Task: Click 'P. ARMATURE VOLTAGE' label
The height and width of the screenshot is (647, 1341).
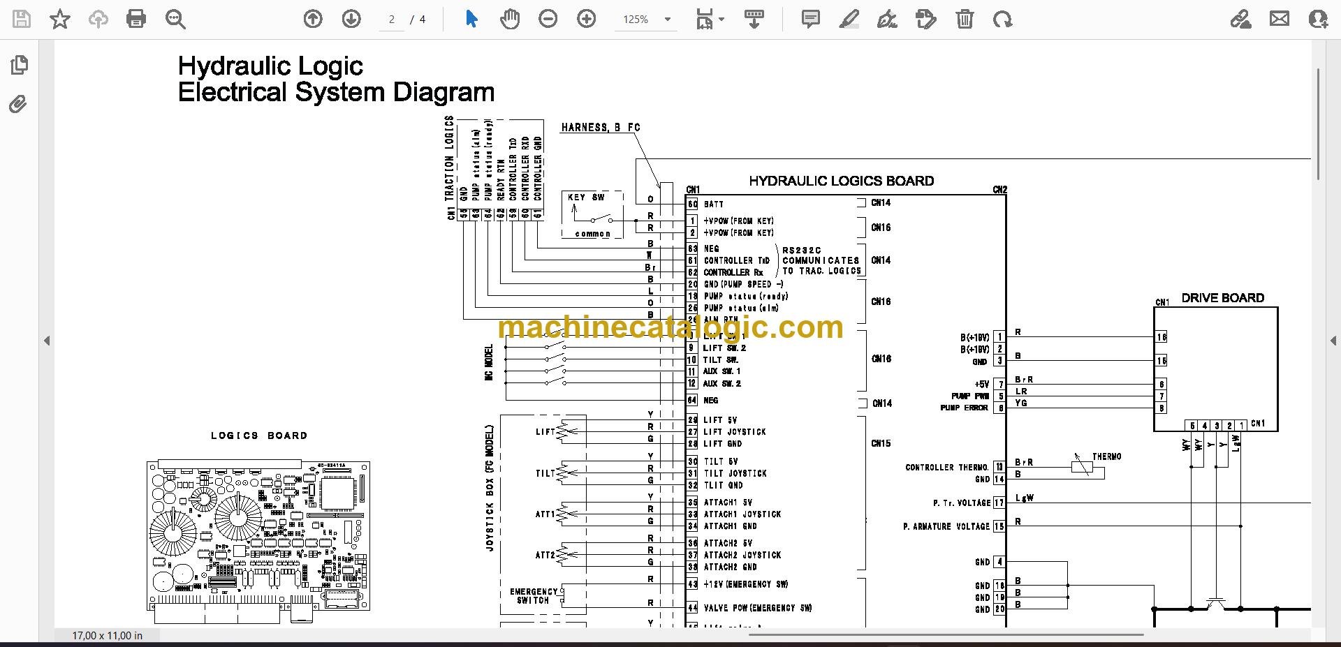Action: pyautogui.click(x=946, y=527)
